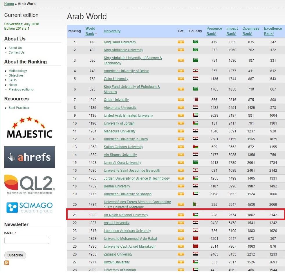
Task: Click the newsletter E-MAIL input field
Action: coord(27,240)
